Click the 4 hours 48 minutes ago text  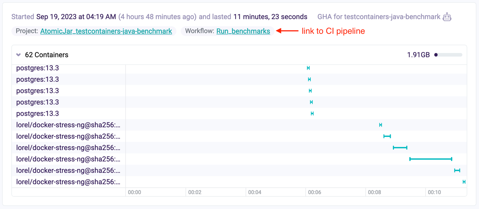click(x=157, y=17)
